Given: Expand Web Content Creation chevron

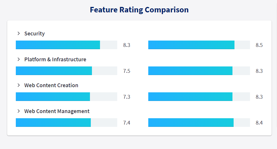Looking at the screenshot, I should pyautogui.click(x=19, y=85).
